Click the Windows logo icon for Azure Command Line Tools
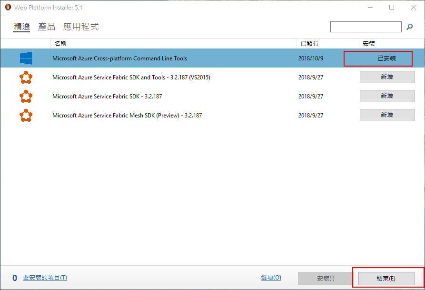 (x=26, y=58)
